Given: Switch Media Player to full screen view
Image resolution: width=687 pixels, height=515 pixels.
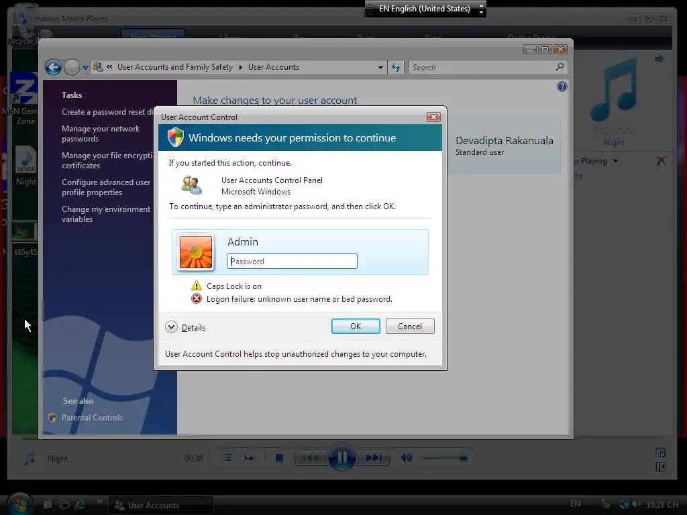Looking at the screenshot, I should coord(660,453).
